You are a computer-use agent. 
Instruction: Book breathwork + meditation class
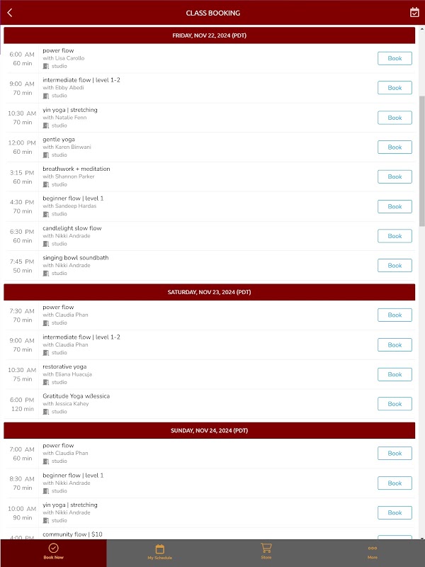395,177
